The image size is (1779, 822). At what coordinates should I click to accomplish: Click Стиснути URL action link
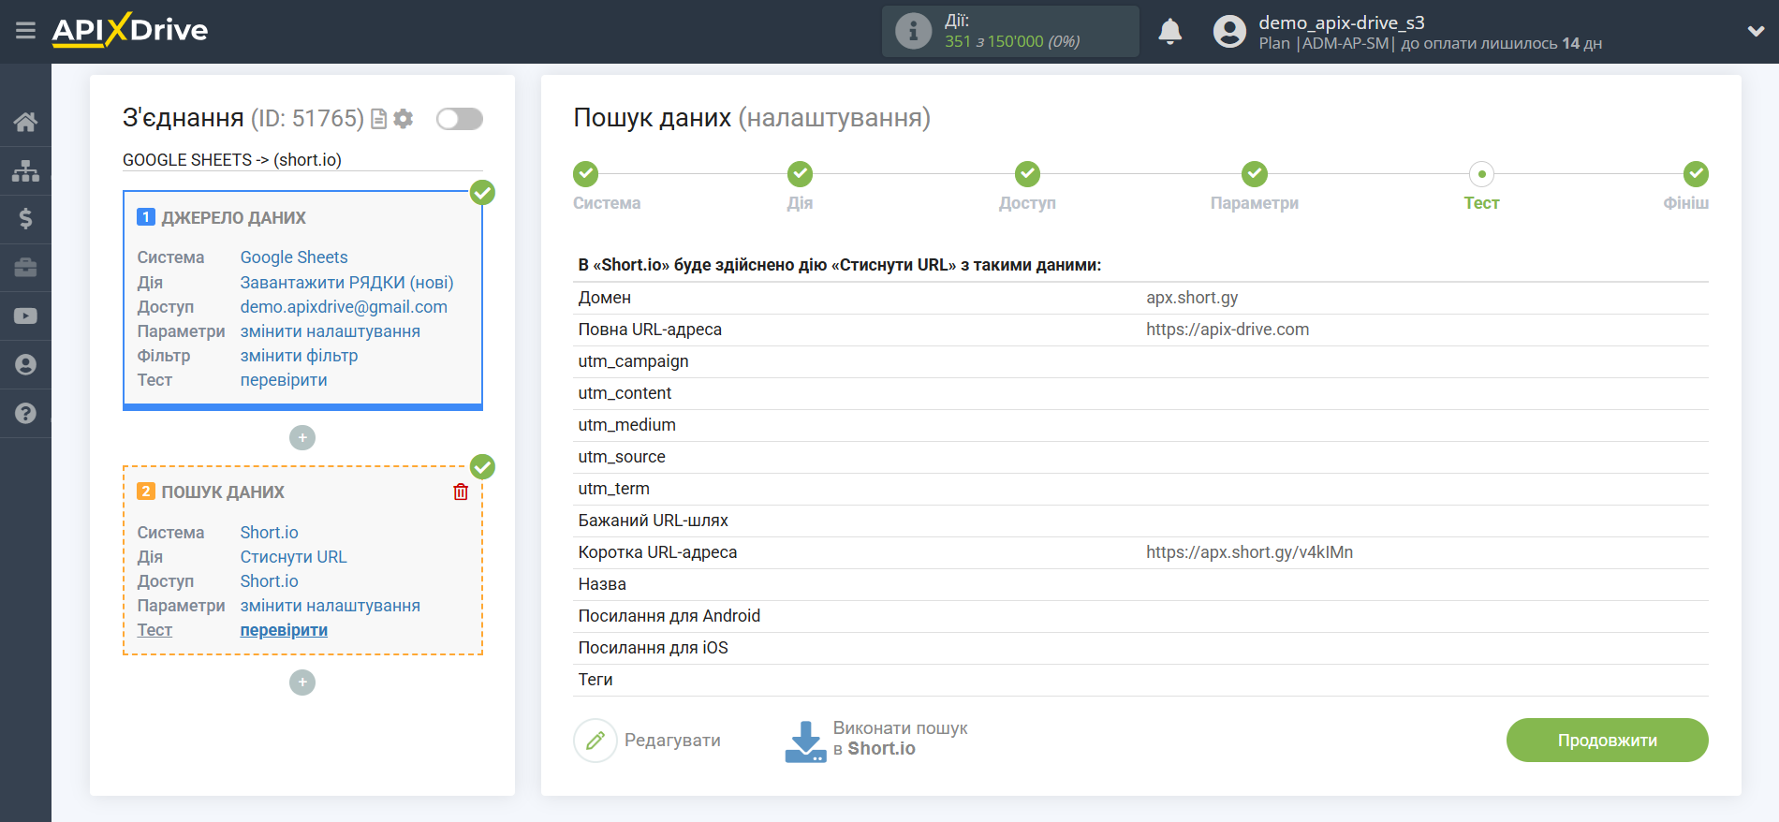pos(293,556)
